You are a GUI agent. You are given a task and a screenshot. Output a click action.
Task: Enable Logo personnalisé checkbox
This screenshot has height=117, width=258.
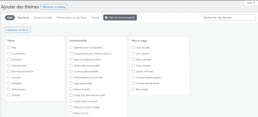71,83
